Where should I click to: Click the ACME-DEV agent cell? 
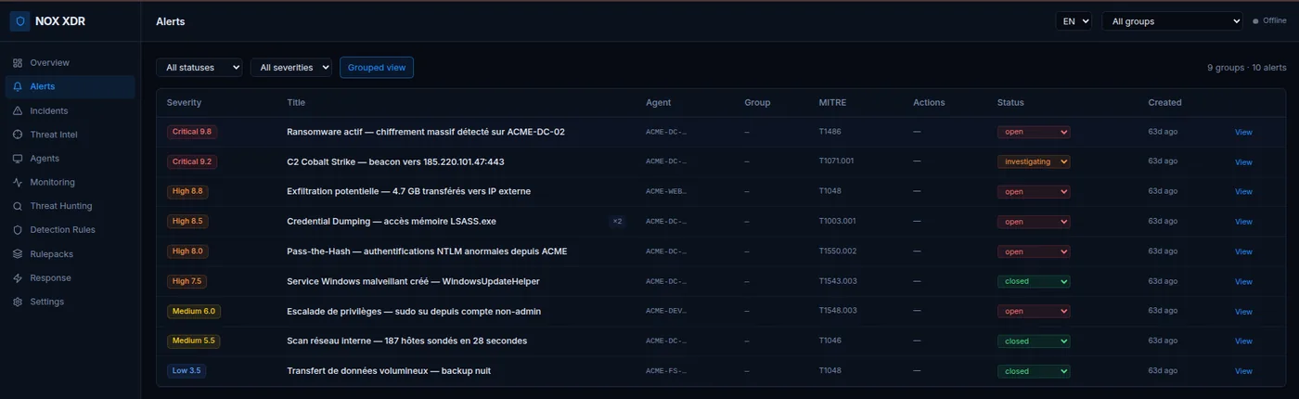[666, 311]
